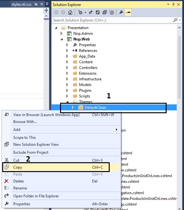The height and width of the screenshot is (210, 184).
Task: Open the Add submenu
Action: pyautogui.click(x=61, y=130)
